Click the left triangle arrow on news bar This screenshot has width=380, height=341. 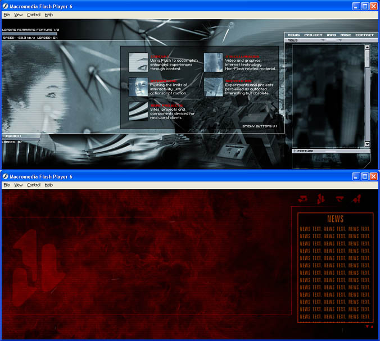pos(323,40)
